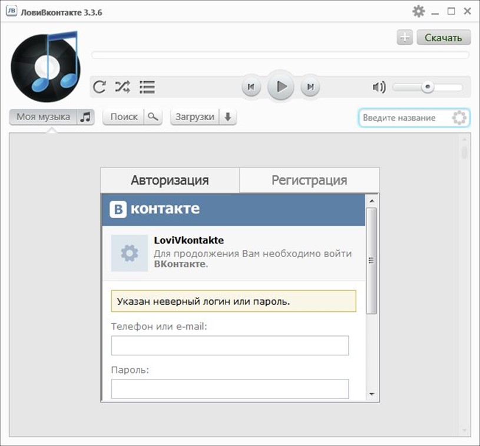Open the Моя музыка tab
The image size is (480, 446).
point(52,117)
